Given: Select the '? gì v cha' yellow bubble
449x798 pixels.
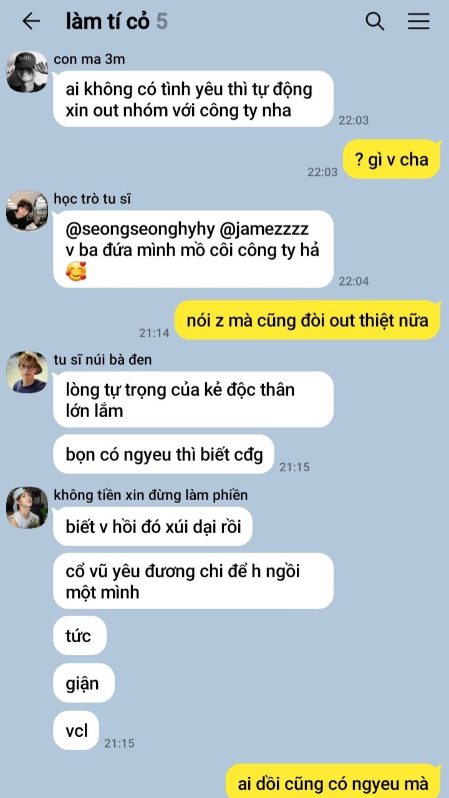Looking at the screenshot, I should [x=392, y=160].
